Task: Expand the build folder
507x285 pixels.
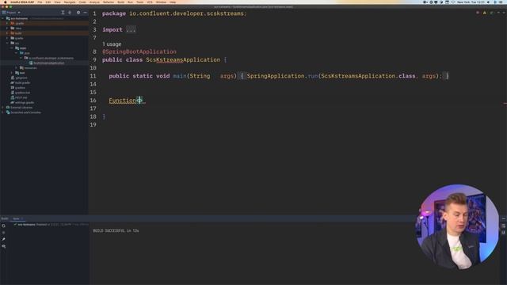Action: click(7, 33)
